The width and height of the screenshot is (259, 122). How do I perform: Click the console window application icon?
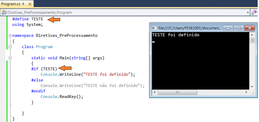pos(155,28)
